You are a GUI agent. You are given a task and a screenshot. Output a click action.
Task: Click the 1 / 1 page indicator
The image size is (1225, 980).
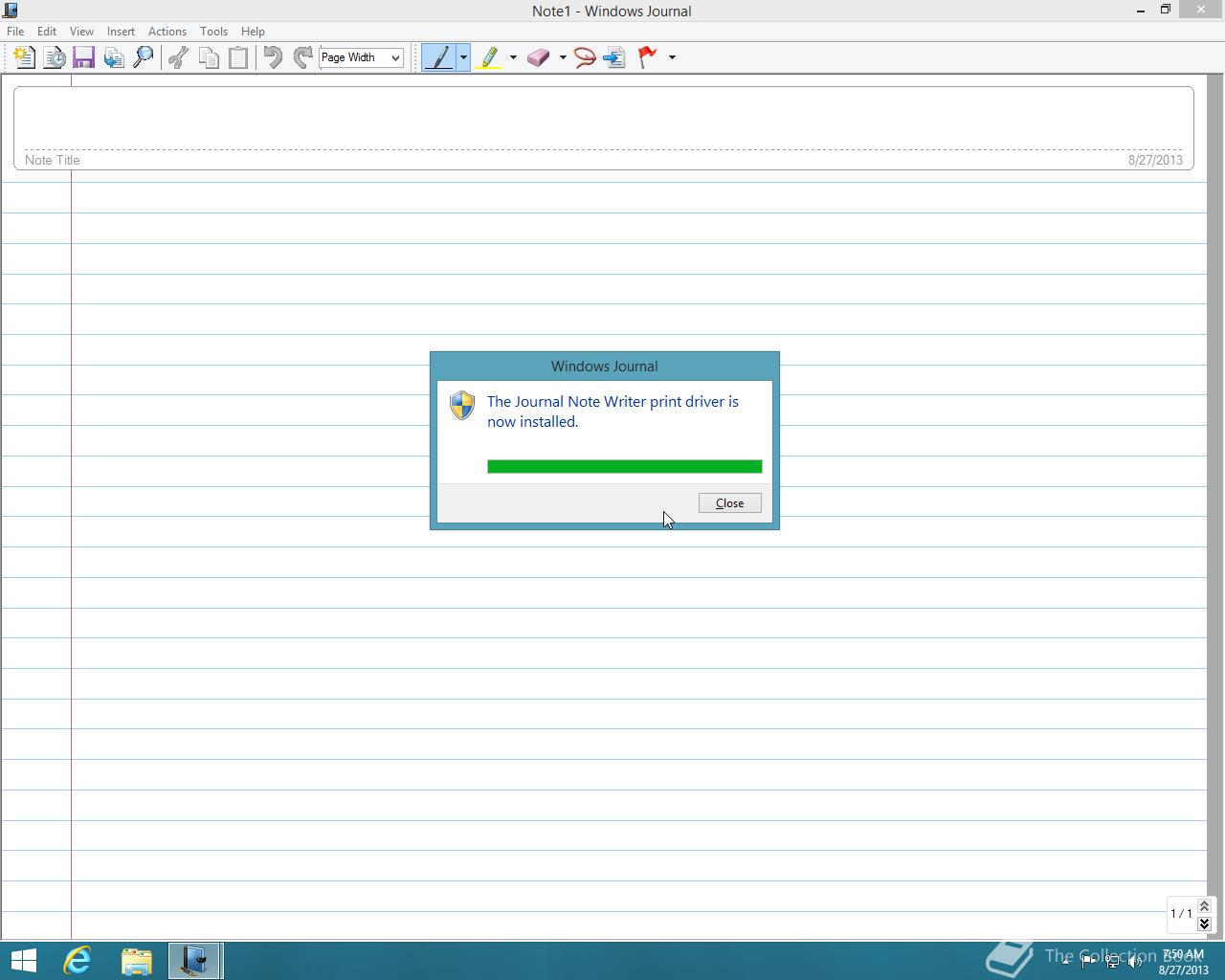[x=1181, y=914]
